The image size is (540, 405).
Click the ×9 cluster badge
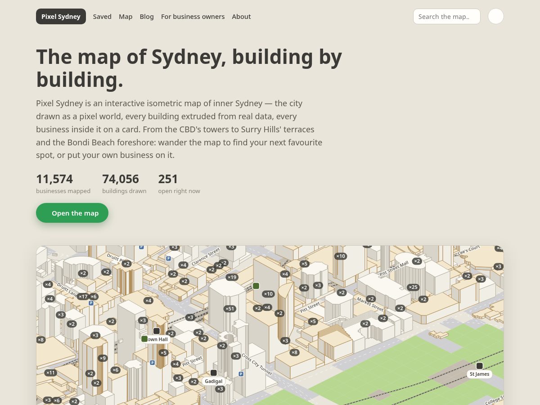pos(103,358)
